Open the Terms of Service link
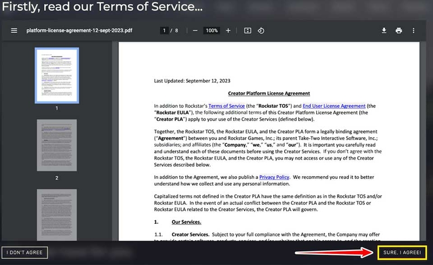Viewport: 433px width, 265px height. [226, 106]
